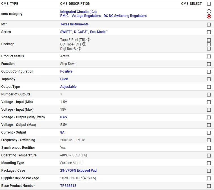Open the SWIFT, D-CAP3, Eco-Mode series link
This screenshot has height=190, width=214.
[x=84, y=32]
